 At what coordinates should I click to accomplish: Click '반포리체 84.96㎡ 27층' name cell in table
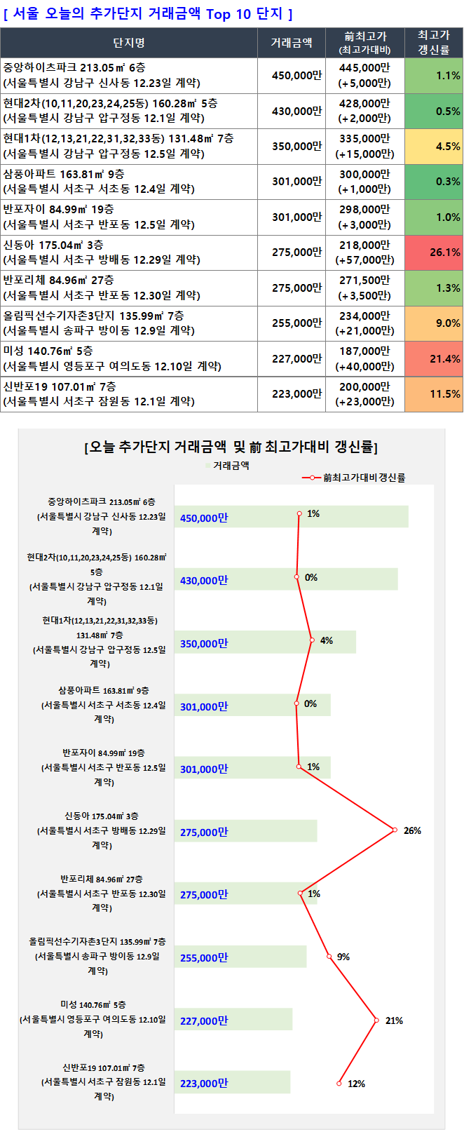click(129, 288)
